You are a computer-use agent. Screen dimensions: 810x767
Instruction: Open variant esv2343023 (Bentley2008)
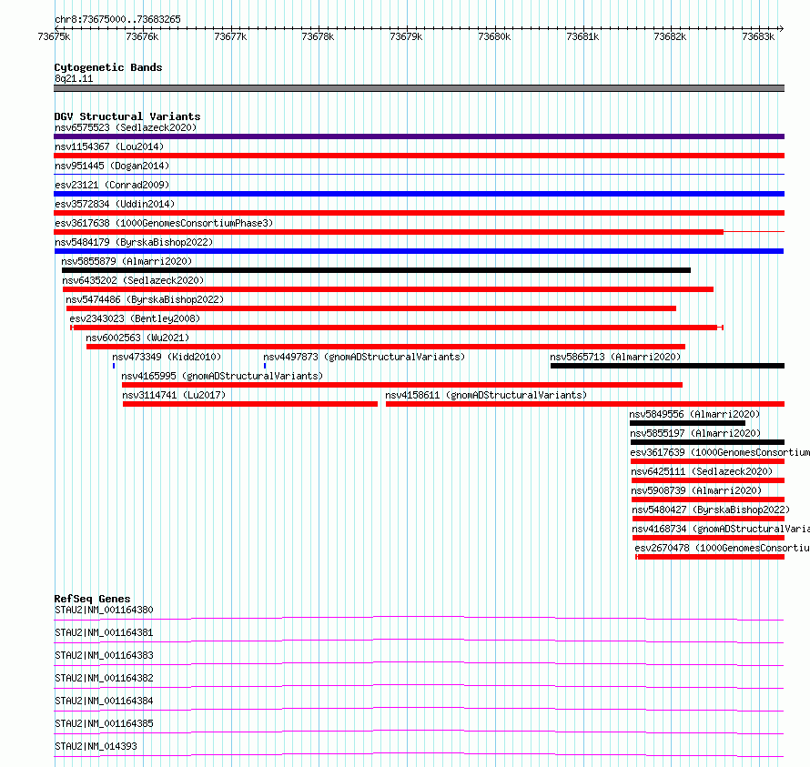click(135, 318)
